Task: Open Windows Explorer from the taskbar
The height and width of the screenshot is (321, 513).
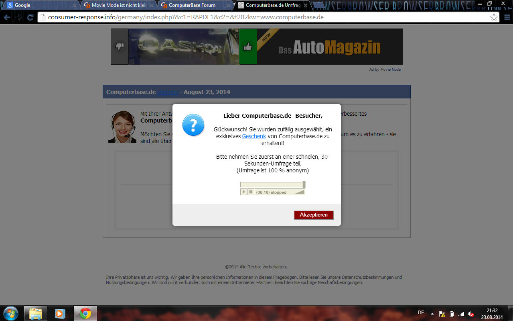Action: 36,313
